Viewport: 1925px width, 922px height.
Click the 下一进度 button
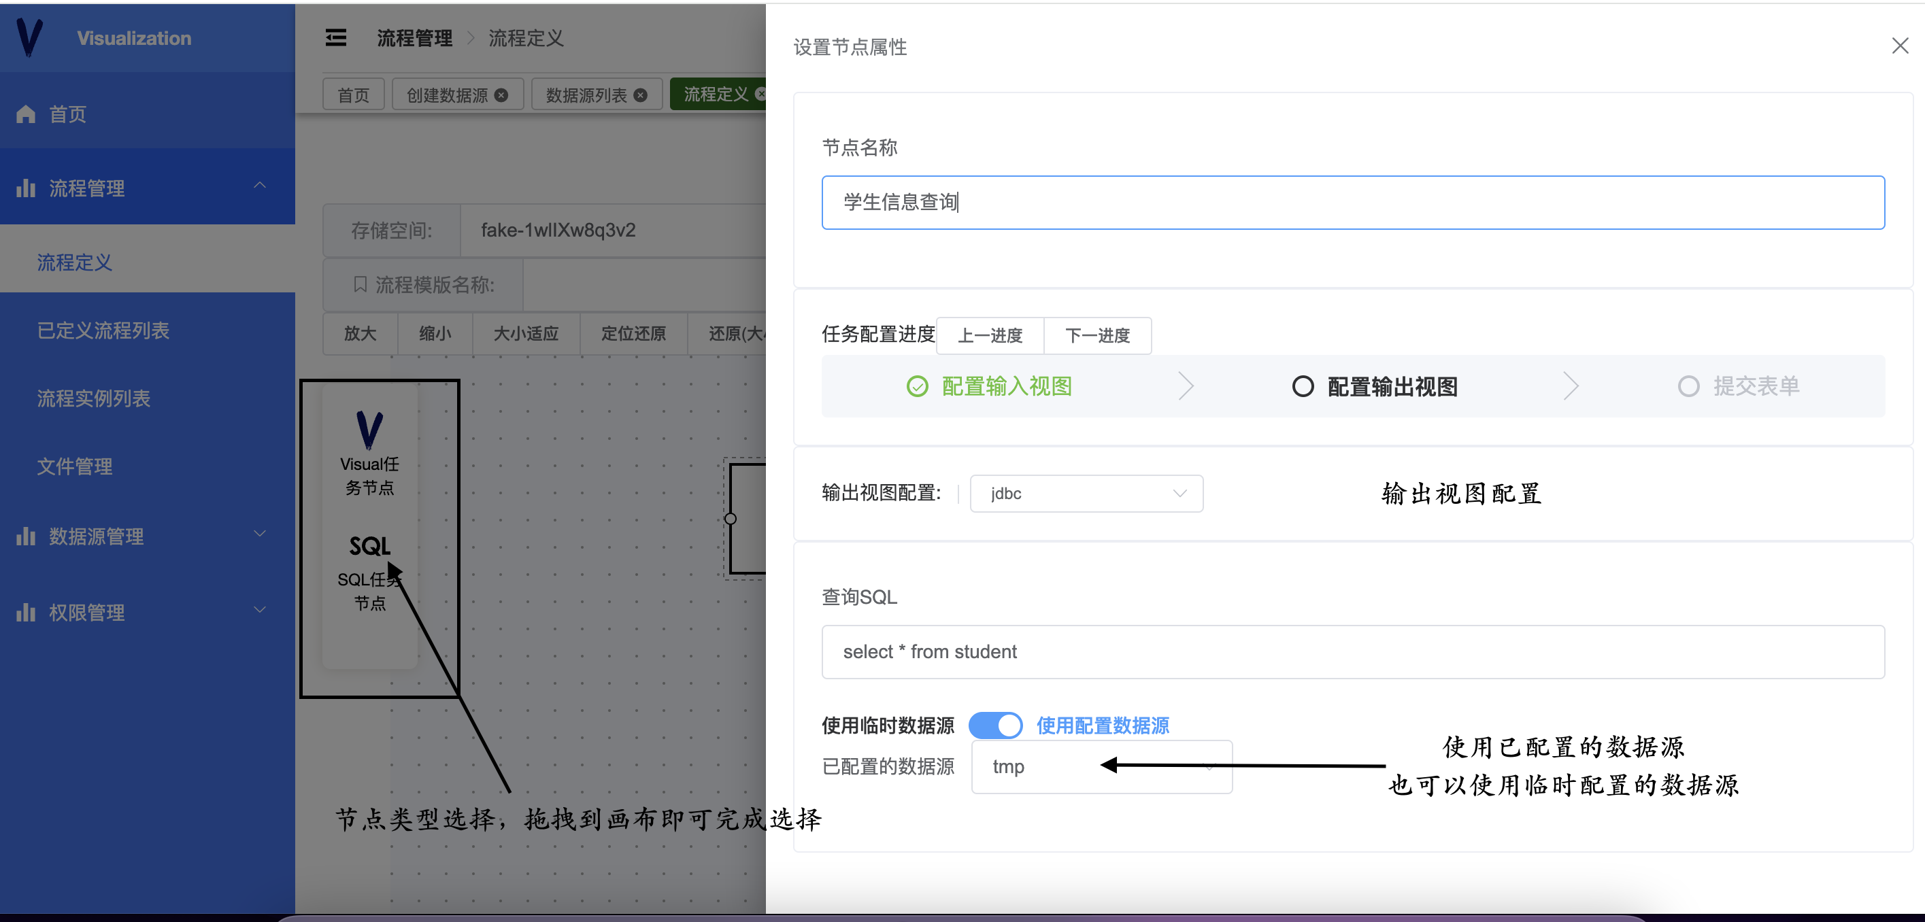(1098, 335)
